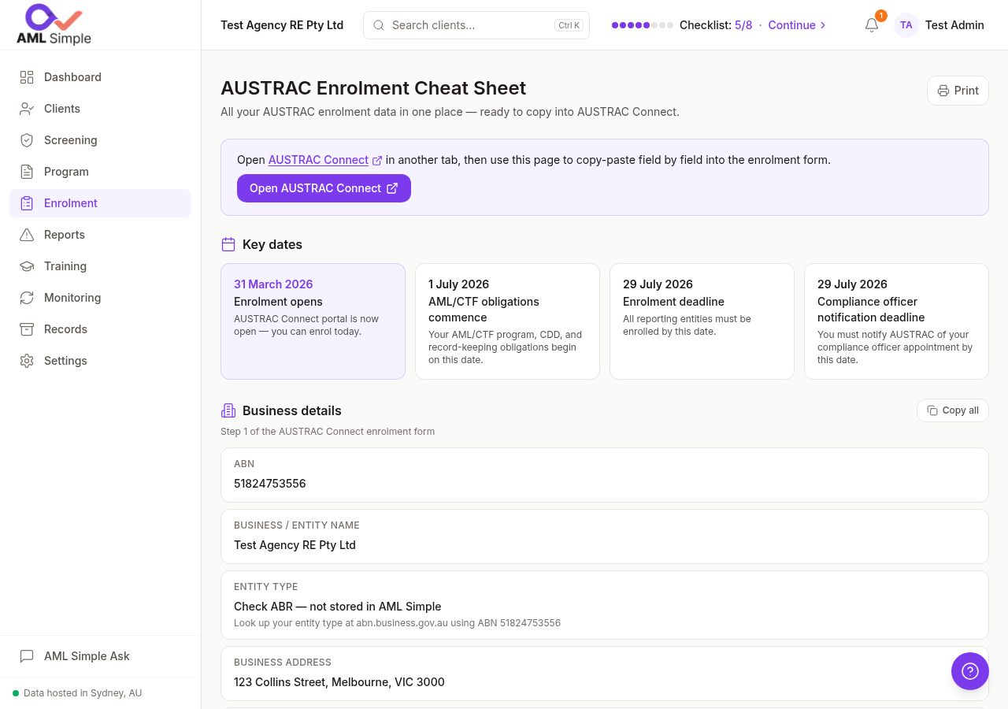Click the Business / Entity Name field value
Screen dimensions: 1008x709
click(x=295, y=545)
